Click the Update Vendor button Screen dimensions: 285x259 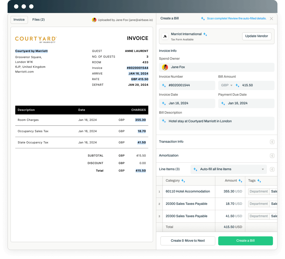click(257, 36)
